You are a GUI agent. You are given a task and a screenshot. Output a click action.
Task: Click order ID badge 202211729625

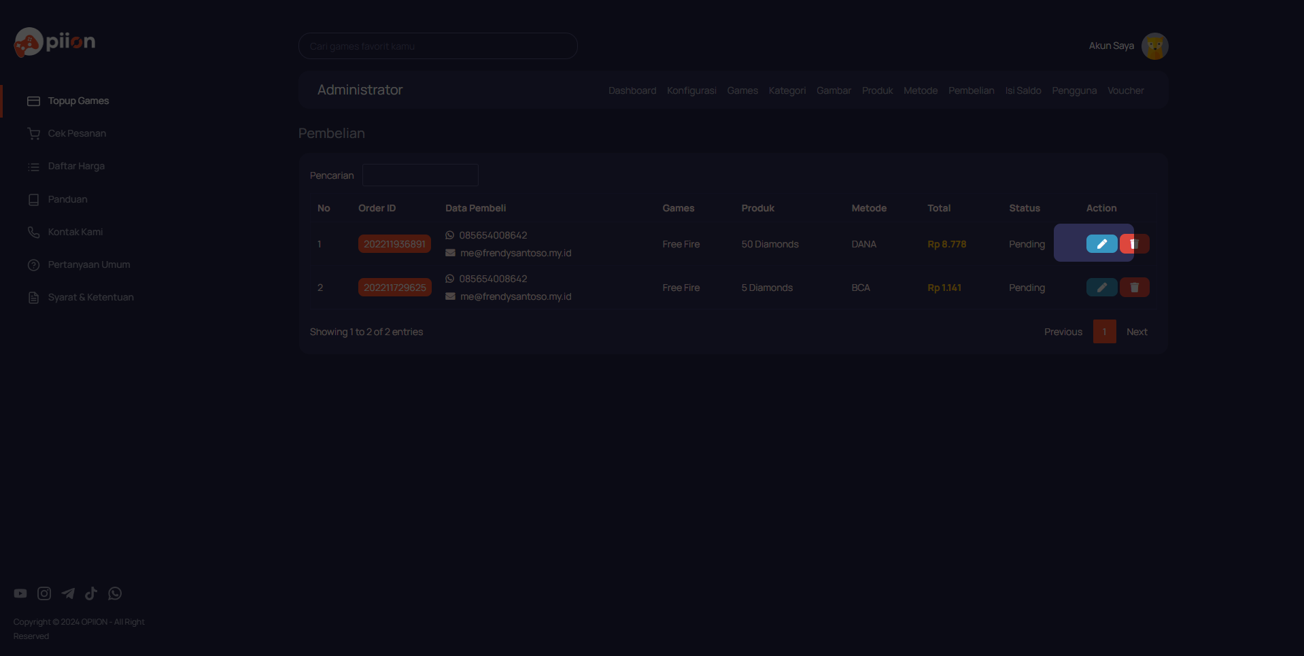coord(394,288)
